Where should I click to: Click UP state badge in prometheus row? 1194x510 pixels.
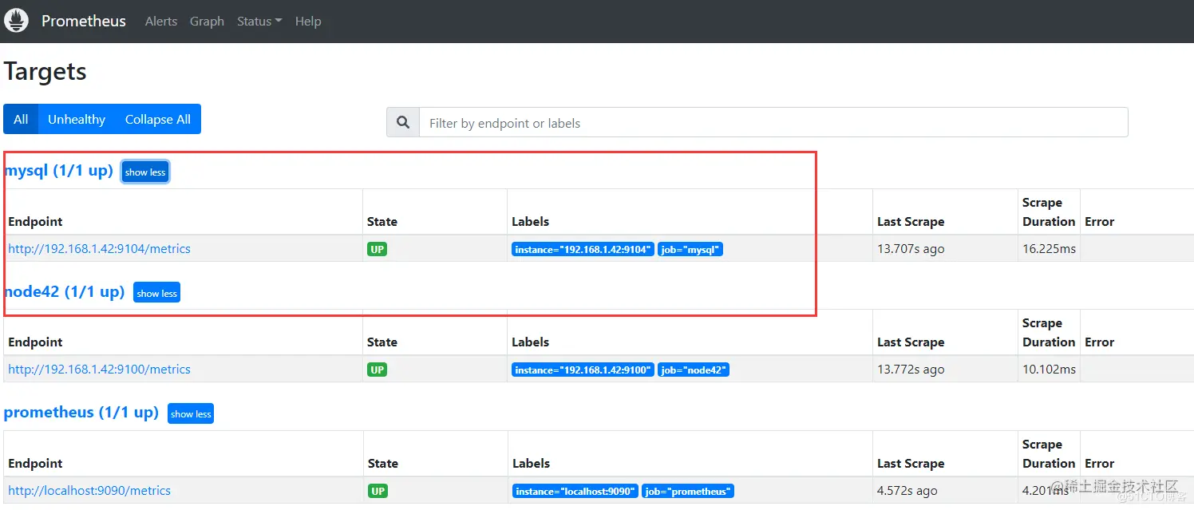pos(378,491)
